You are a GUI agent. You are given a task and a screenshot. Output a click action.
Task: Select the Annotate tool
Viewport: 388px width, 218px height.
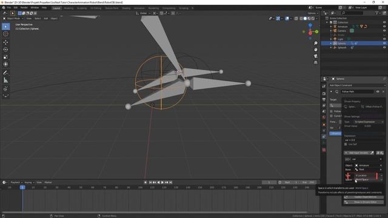pos(5,73)
